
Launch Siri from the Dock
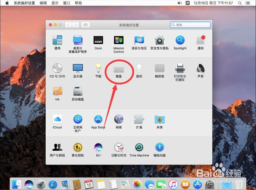(x=29, y=184)
